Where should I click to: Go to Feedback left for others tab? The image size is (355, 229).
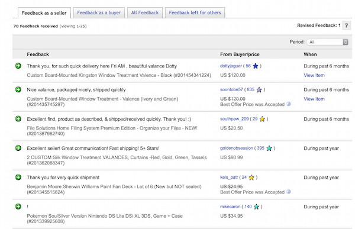tap(195, 12)
